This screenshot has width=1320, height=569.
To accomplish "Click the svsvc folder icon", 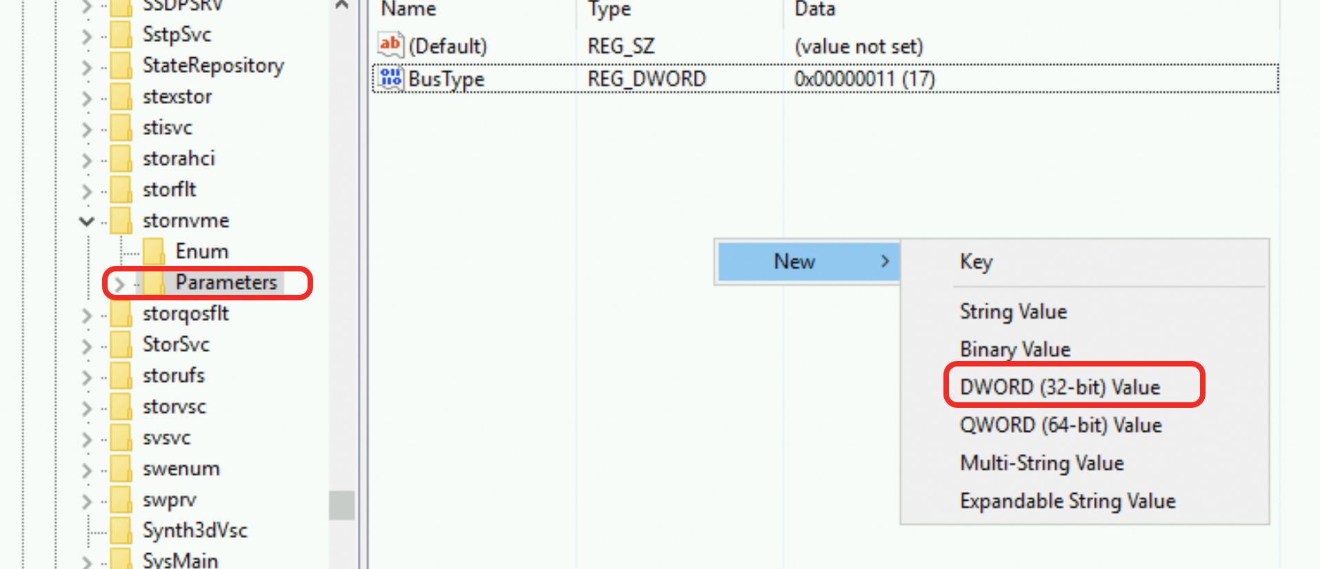I will coord(121,437).
